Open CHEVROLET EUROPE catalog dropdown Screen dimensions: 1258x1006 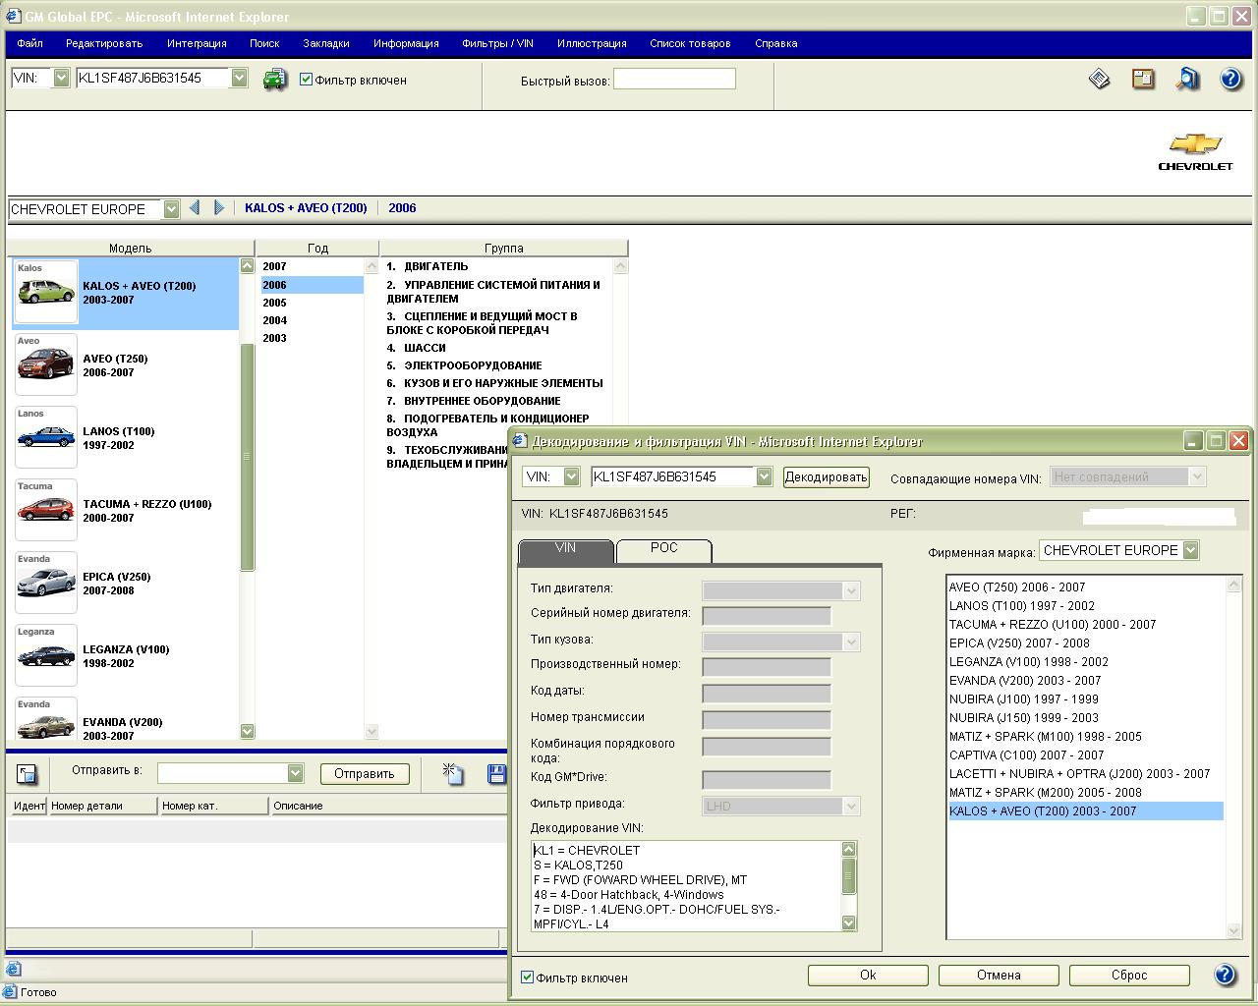pyautogui.click(x=172, y=208)
